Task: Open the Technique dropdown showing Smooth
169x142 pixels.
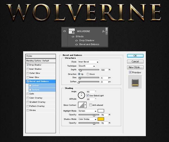Action: click(x=87, y=66)
